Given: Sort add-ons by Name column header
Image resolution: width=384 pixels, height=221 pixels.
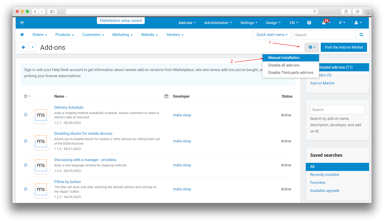Looking at the screenshot, I should [x=59, y=96].
